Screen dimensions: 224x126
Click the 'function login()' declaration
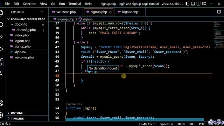click(81, 108)
